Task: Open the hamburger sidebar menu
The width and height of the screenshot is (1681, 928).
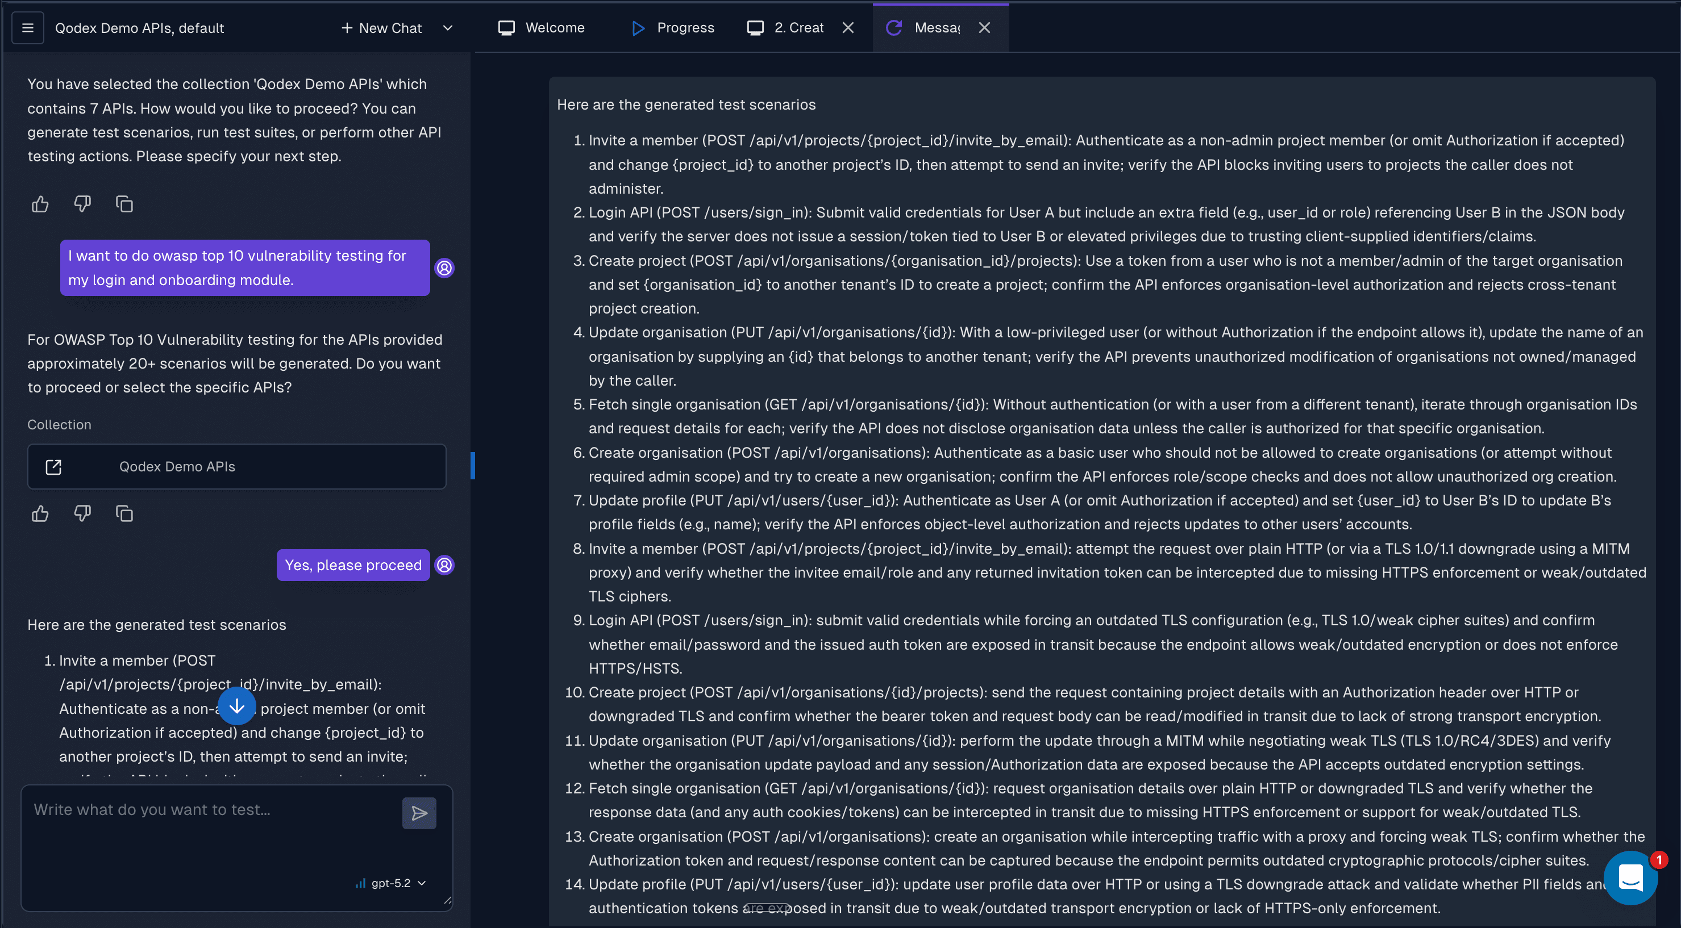Action: pos(27,28)
